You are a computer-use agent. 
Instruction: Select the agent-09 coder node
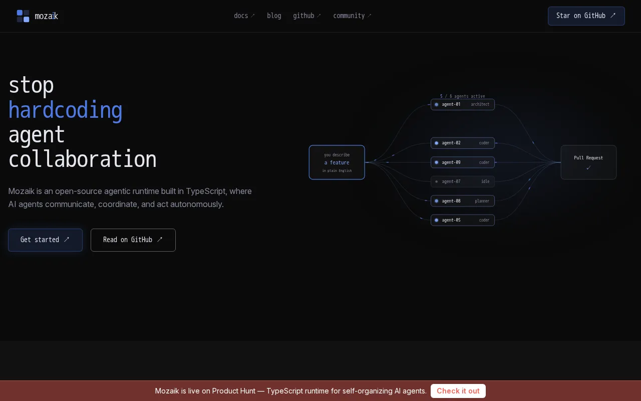(463, 162)
